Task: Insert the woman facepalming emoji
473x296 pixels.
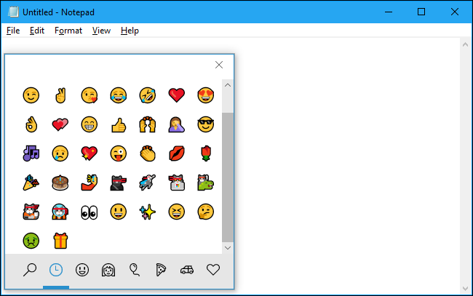Action: tap(177, 124)
